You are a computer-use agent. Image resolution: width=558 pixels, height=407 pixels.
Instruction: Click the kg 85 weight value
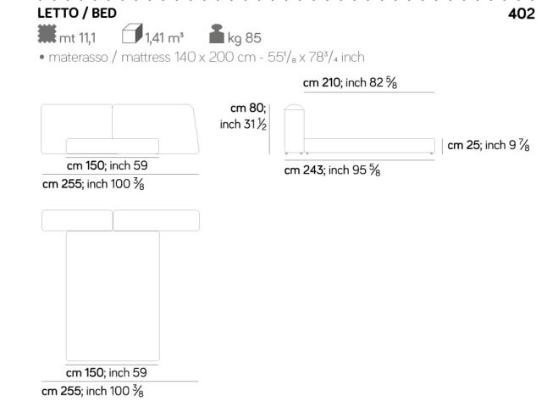(x=244, y=36)
